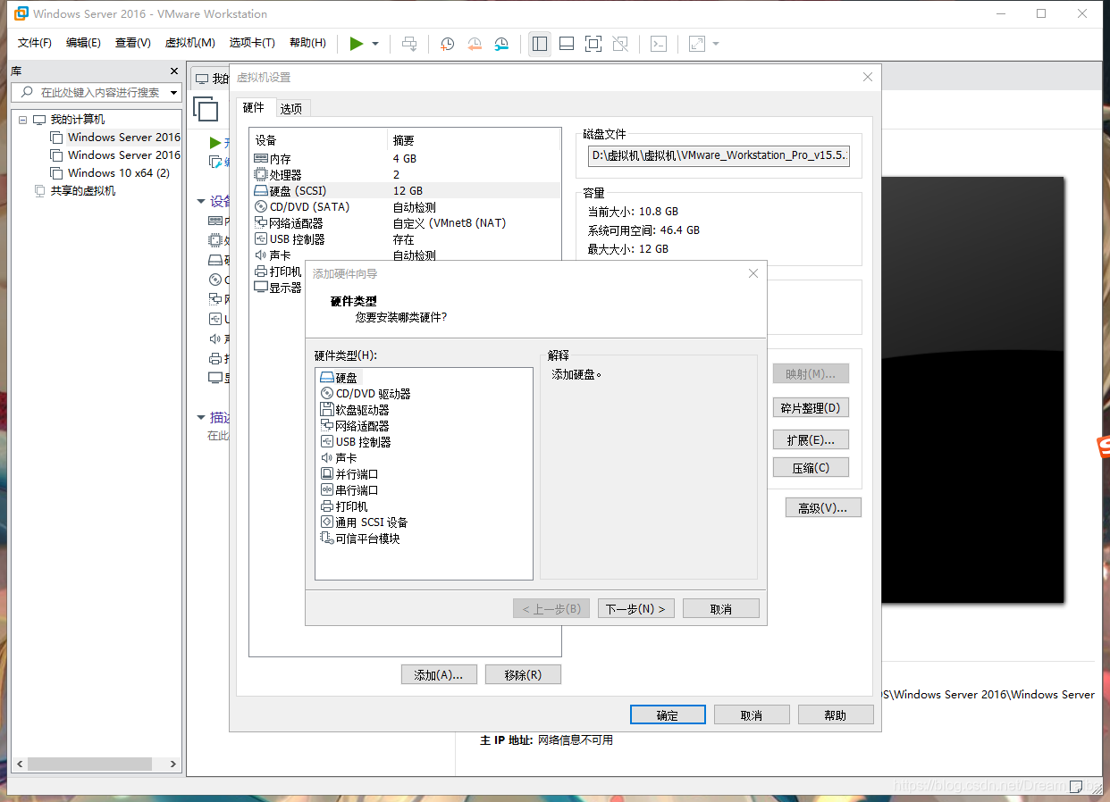The image size is (1110, 802).
Task: Open the 虚拟机(M) menu
Action: pyautogui.click(x=189, y=43)
